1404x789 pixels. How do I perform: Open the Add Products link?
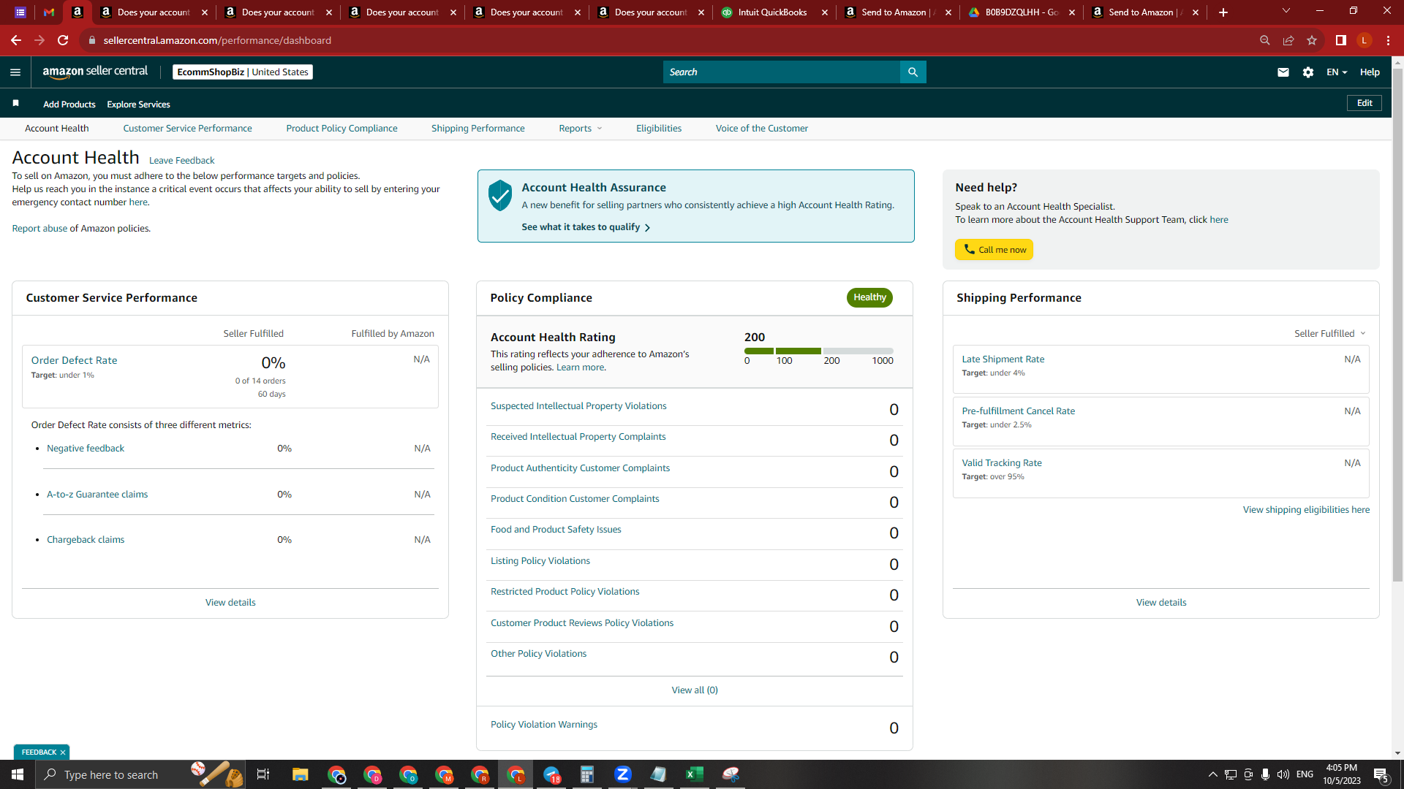pos(69,104)
